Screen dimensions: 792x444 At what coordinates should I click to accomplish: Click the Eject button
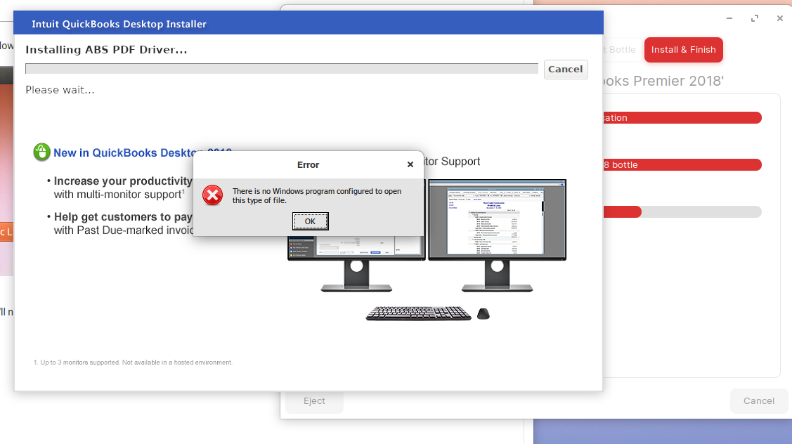[x=314, y=401]
